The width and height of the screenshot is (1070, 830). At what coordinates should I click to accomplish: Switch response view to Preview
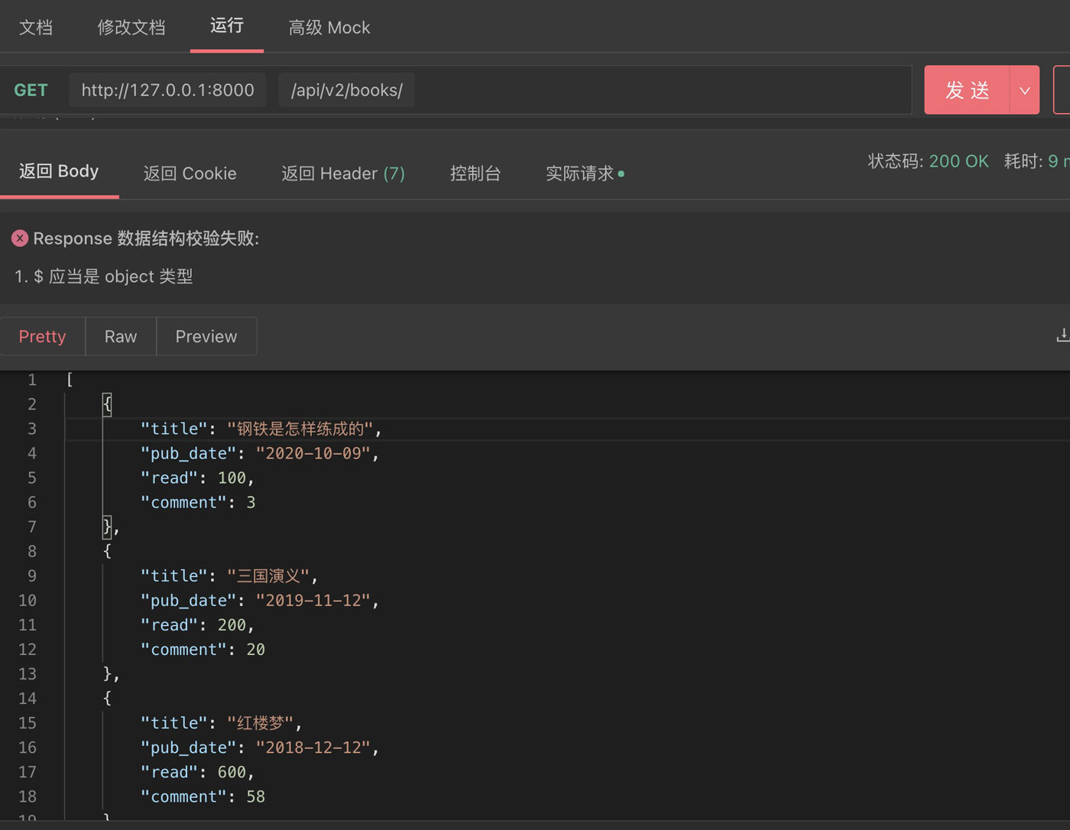(206, 336)
